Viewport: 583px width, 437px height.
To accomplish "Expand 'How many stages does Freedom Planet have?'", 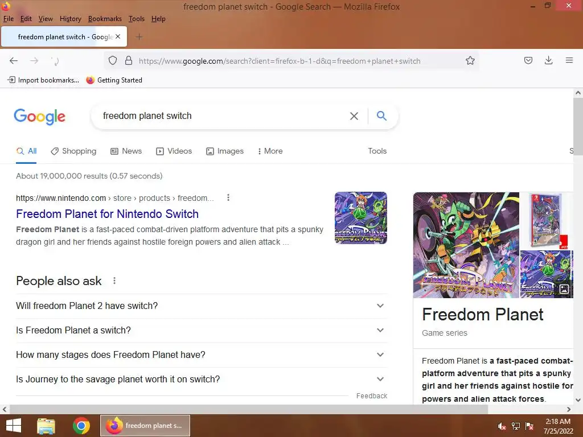I will (202, 355).
